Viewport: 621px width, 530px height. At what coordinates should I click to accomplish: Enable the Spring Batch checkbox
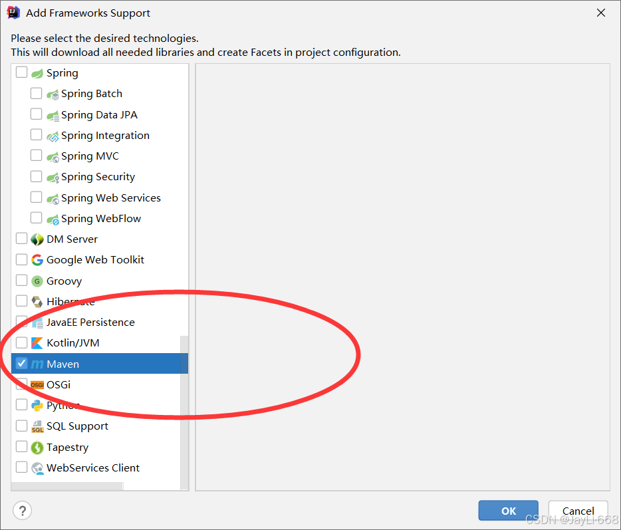(36, 93)
